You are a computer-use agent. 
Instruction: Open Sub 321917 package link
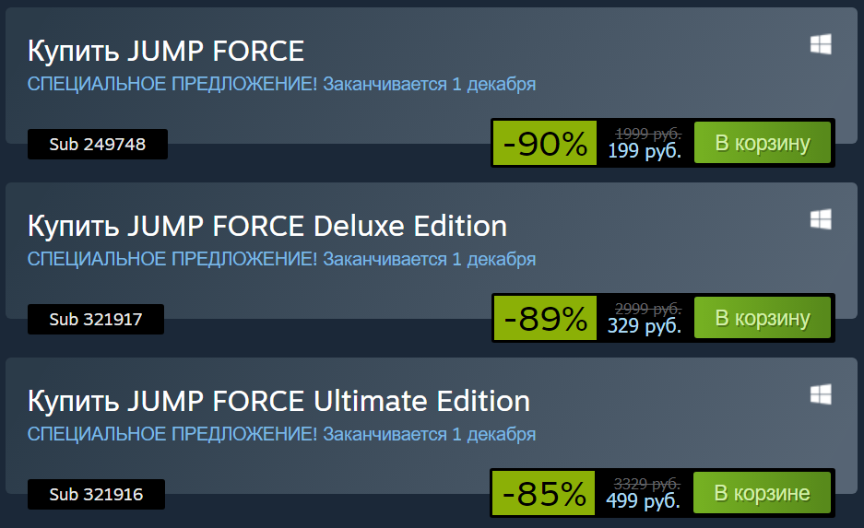click(96, 320)
